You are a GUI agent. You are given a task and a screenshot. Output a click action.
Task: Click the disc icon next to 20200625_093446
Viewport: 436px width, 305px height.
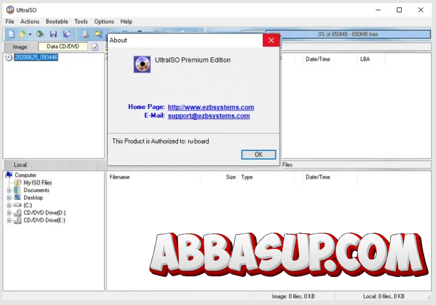(9, 57)
